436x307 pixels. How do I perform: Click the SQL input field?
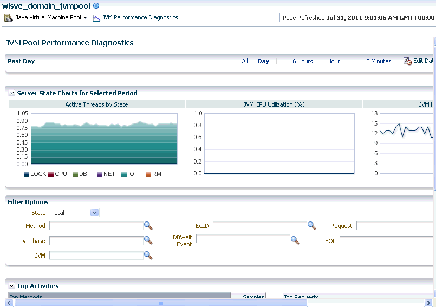pyautogui.click(x=387, y=240)
